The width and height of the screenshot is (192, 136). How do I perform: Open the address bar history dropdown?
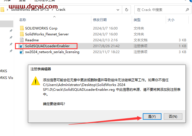(118, 10)
